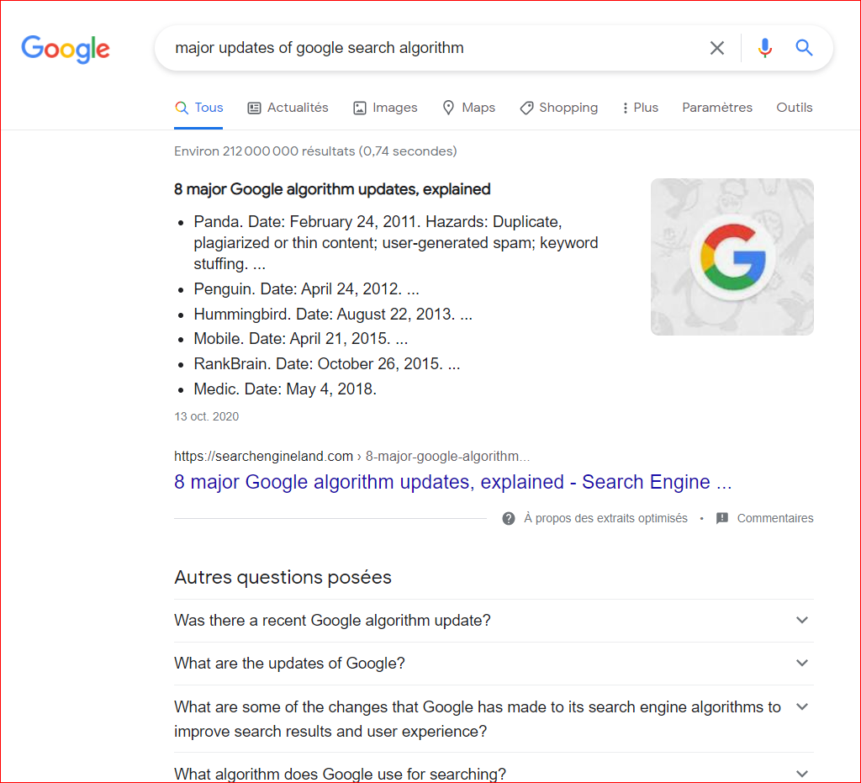Click the Google G snippet thumbnail
Screen dimensions: 861x783
pyautogui.click(x=732, y=257)
